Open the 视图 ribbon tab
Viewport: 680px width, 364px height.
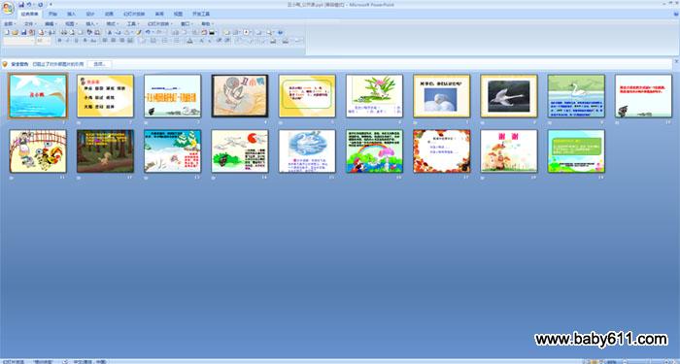(x=178, y=14)
